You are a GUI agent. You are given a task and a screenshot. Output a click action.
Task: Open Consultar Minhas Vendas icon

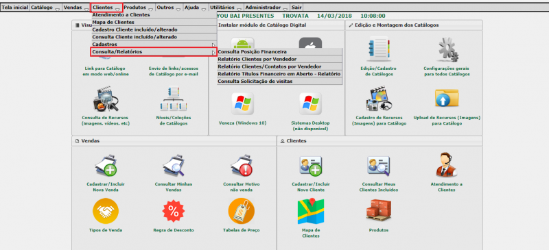174,165
